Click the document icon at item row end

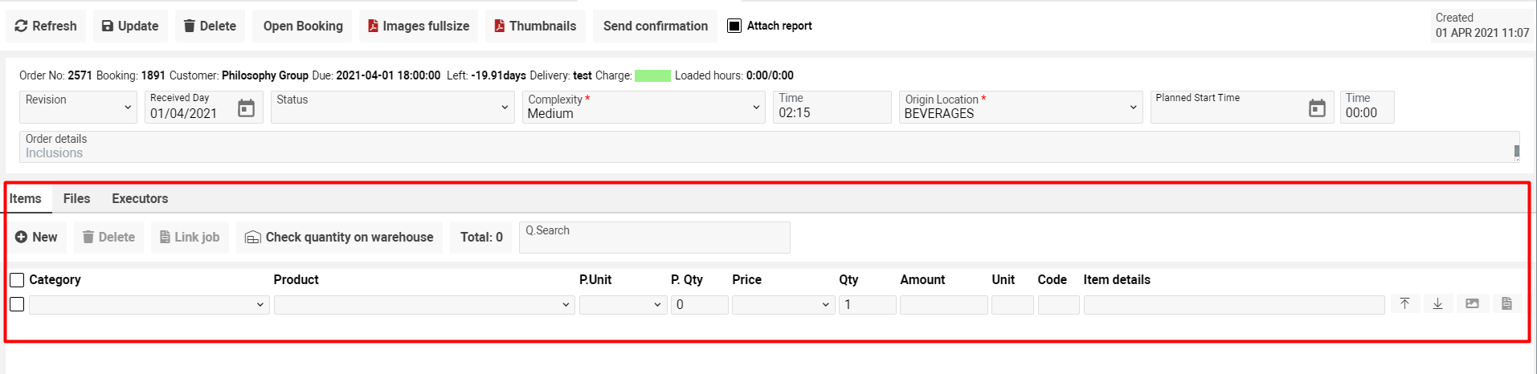coord(1506,303)
